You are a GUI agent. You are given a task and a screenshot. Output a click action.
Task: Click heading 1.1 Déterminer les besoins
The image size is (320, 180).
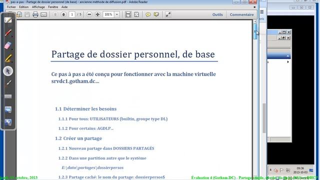coord(85,109)
